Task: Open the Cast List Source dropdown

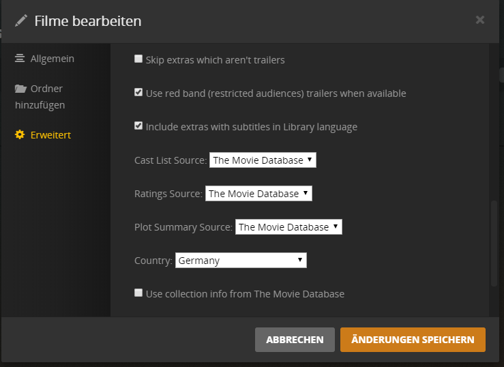Action: [263, 160]
